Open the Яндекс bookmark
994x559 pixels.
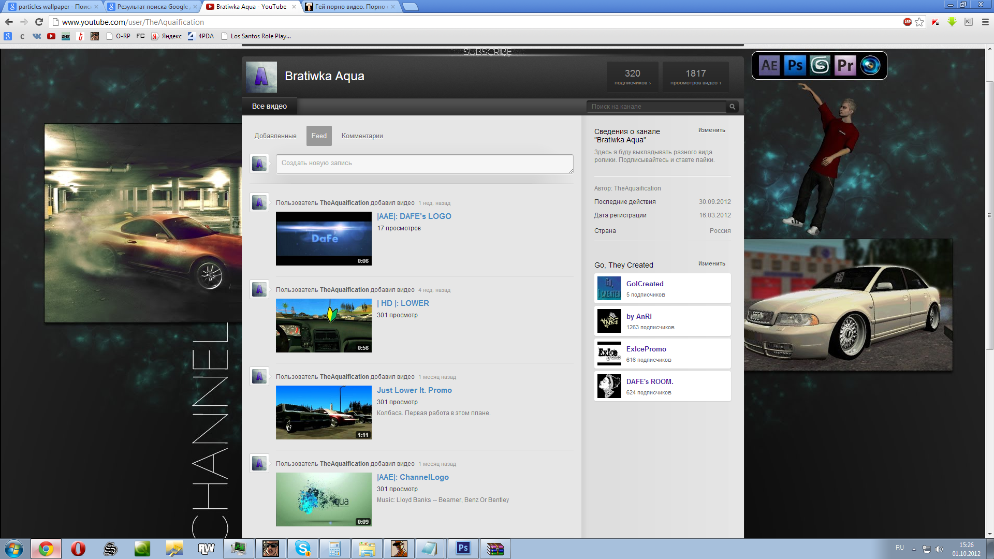pos(166,36)
